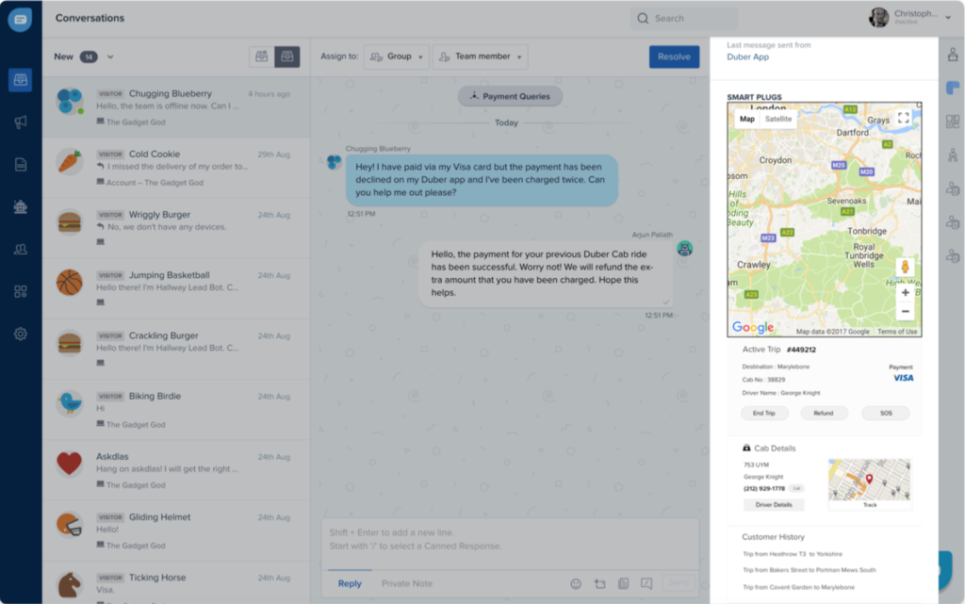Open the settings gear sidebar icon

click(x=21, y=334)
